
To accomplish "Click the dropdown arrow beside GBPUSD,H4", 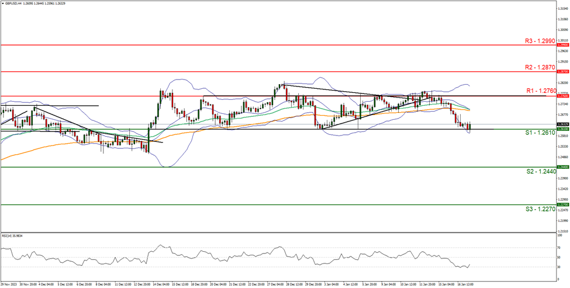I will click(x=3, y=3).
